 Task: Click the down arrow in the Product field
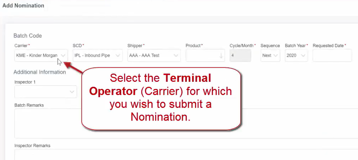[221, 56]
